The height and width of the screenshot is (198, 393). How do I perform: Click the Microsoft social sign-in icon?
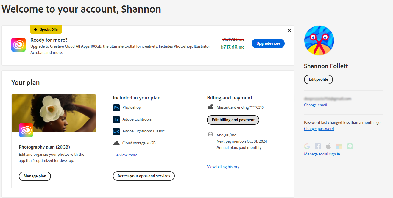[339, 146]
